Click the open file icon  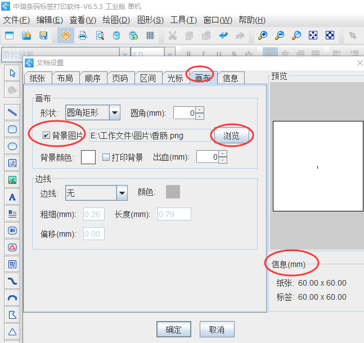(26, 35)
